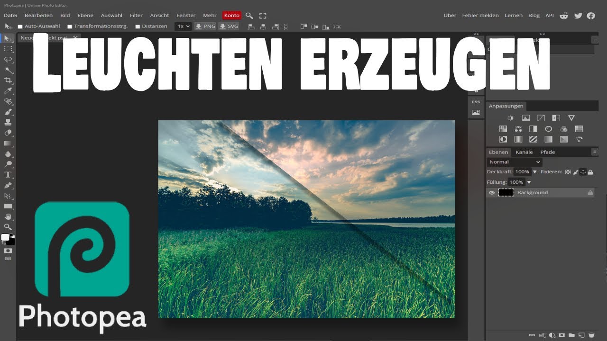Screen dimensions: 607x341
Task: Select the Magic Wand tool
Action: point(8,70)
